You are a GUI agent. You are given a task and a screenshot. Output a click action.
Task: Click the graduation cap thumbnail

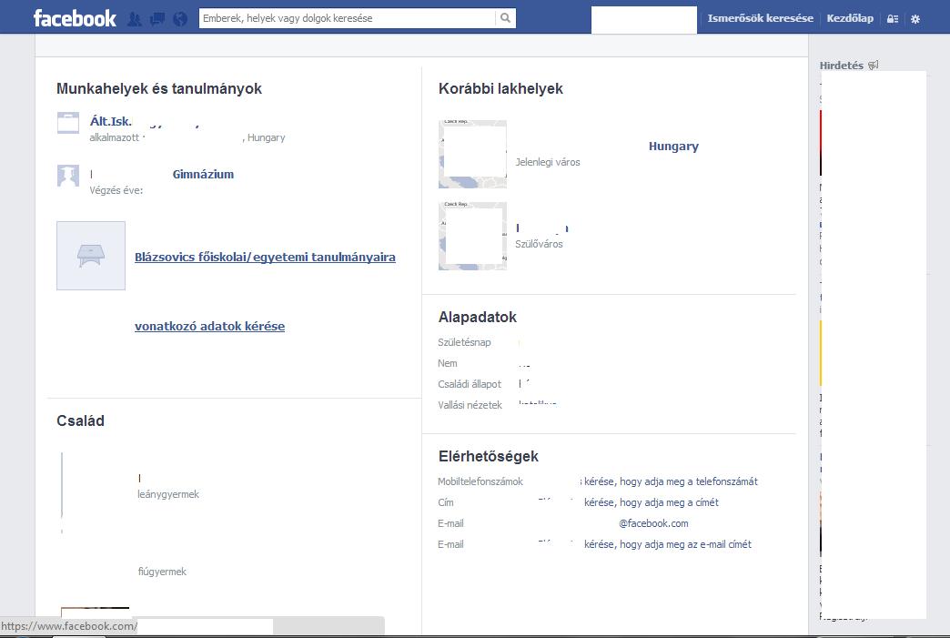91,256
